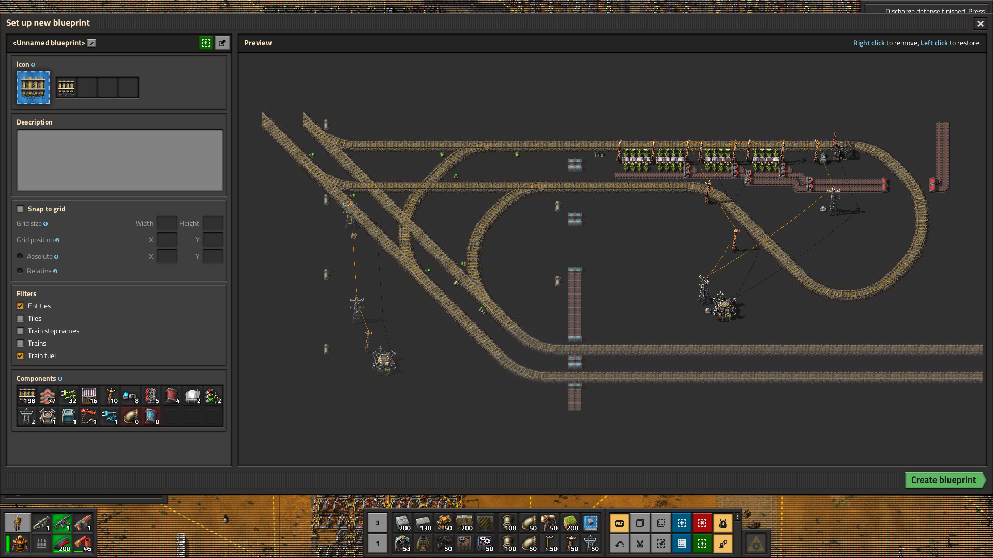Select the rail signal component showing 2

[213, 396]
